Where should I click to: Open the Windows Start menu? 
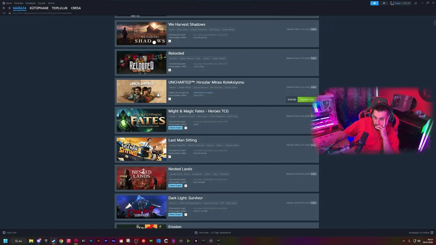[x=5, y=241]
